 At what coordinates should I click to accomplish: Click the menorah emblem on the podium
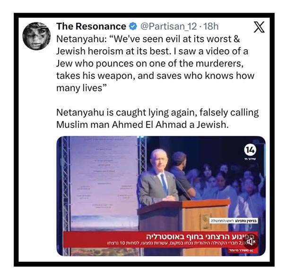click(x=206, y=222)
